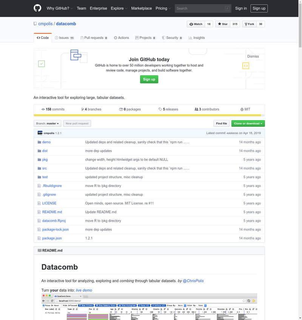Click the Find file button

click(221, 124)
